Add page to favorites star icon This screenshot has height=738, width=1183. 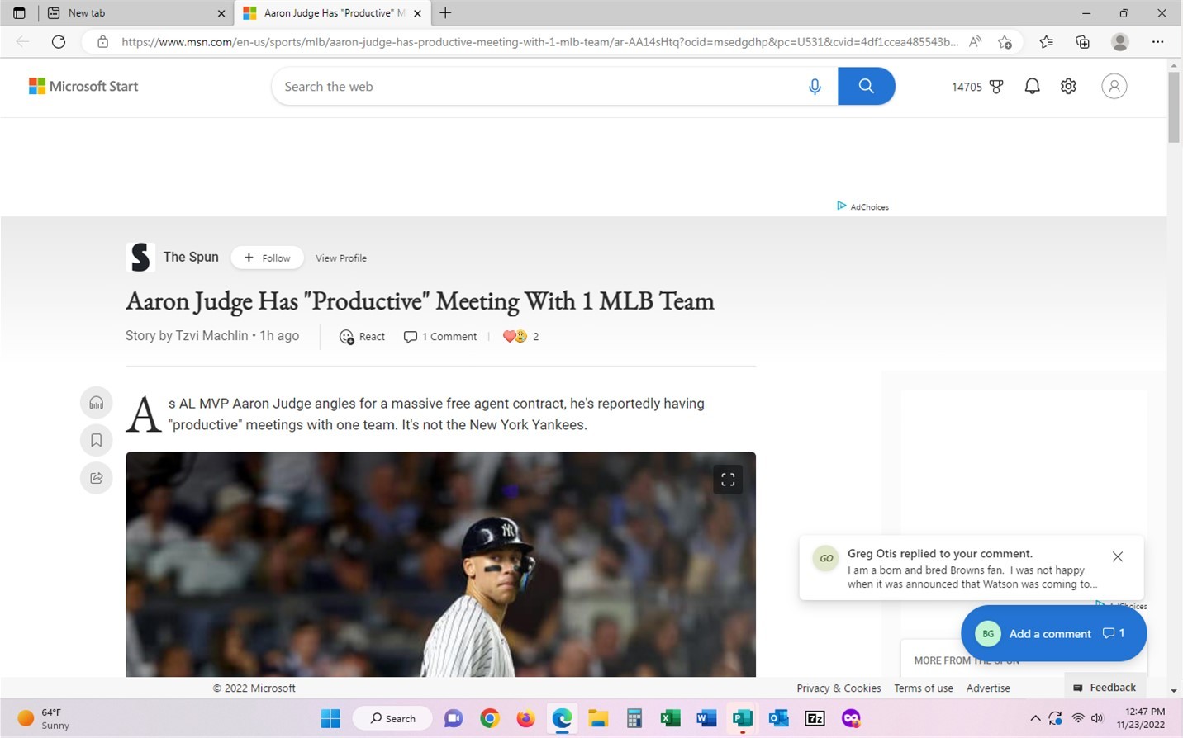1005,41
